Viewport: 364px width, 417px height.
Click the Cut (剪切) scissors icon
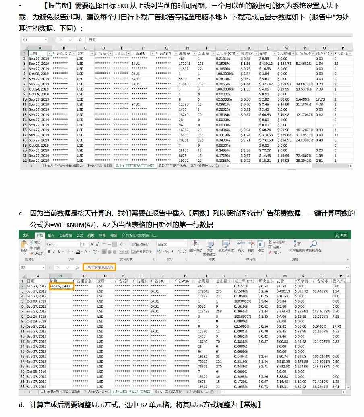(32, 242)
